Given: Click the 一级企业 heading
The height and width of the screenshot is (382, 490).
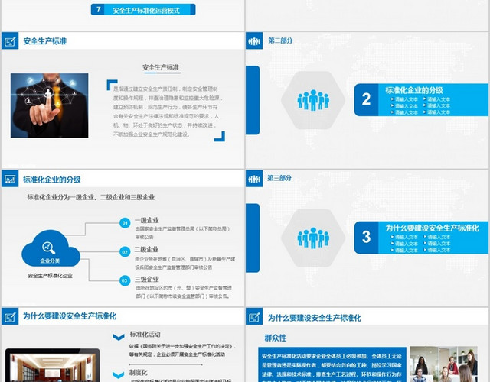Looking at the screenshot, I should coord(146,220).
